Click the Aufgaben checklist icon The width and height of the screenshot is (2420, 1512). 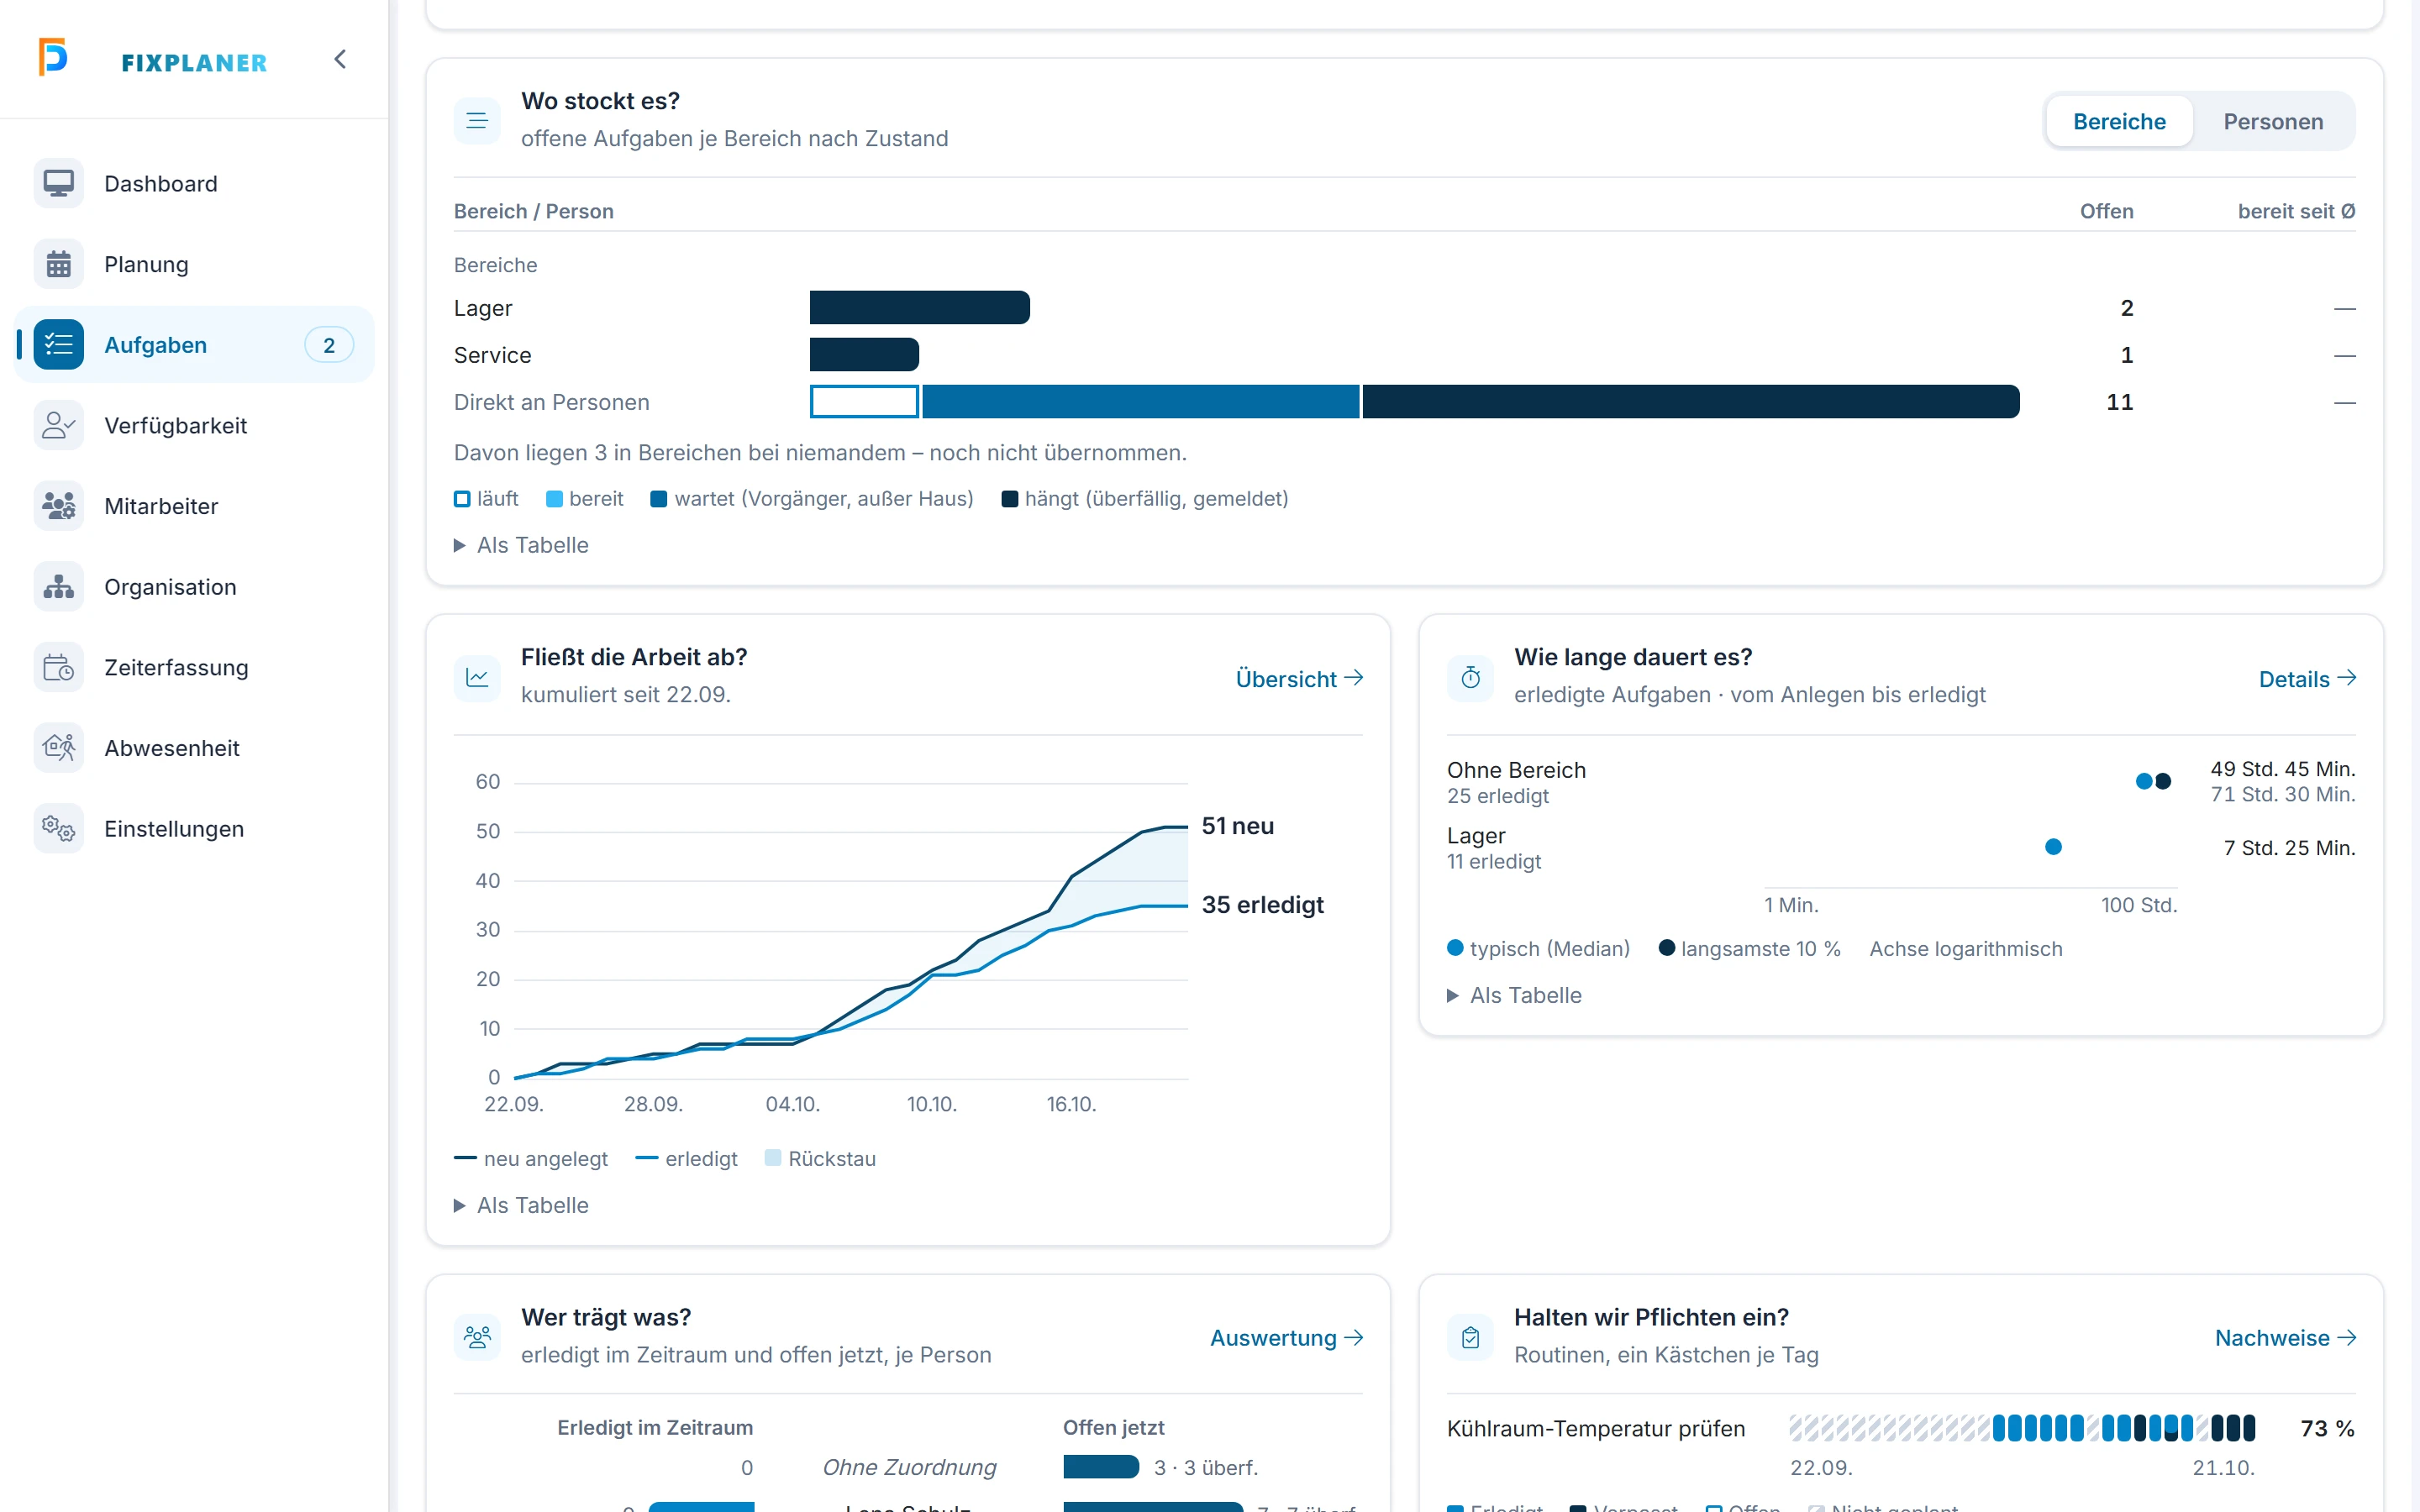[x=58, y=345]
